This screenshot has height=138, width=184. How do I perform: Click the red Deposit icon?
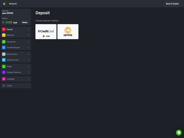tap(4, 29)
